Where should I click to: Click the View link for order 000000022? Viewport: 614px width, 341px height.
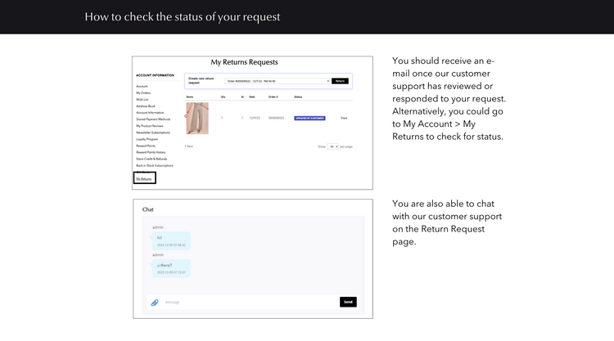[344, 118]
